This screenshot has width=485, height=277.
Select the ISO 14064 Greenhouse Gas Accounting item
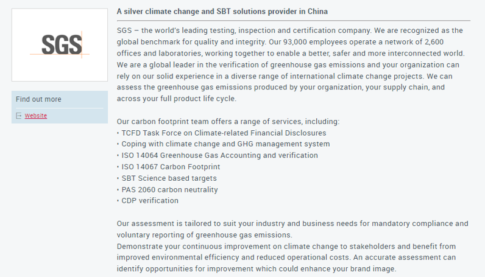click(217, 155)
